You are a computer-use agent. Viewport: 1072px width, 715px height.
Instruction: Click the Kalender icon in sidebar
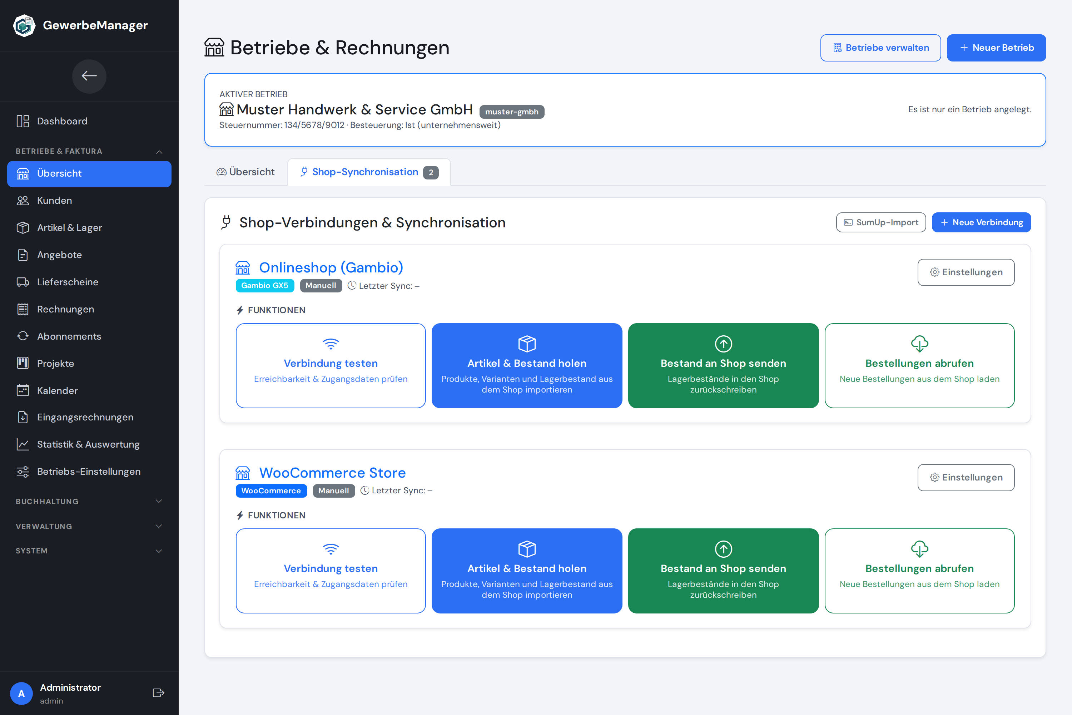click(23, 390)
